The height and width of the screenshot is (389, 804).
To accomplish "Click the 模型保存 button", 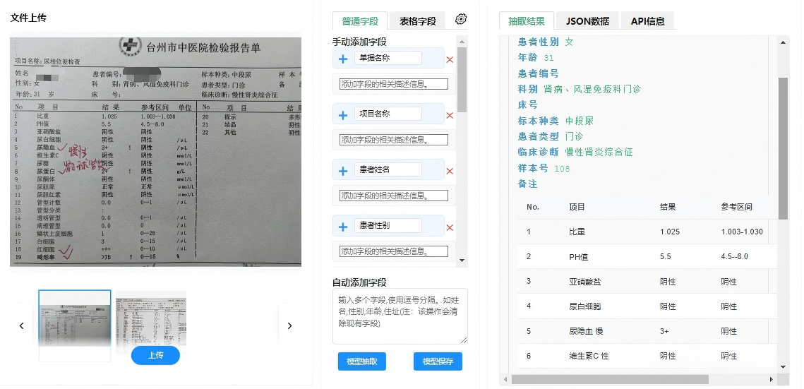I will (438, 361).
